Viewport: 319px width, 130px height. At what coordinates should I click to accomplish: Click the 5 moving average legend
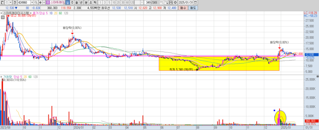[x=47, y=13]
